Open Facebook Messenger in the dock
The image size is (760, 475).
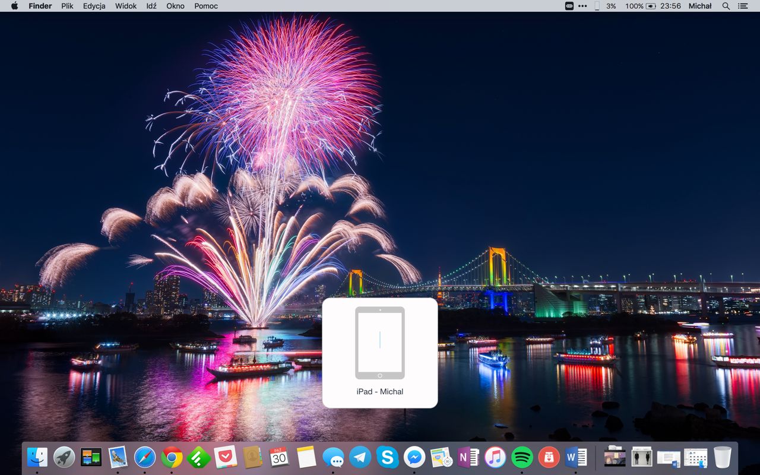[414, 457]
